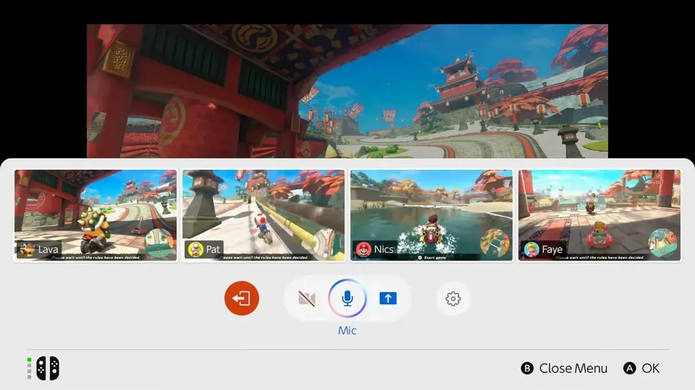This screenshot has width=695, height=390.
Task: Click the Close Menu label
Action: [x=573, y=369]
